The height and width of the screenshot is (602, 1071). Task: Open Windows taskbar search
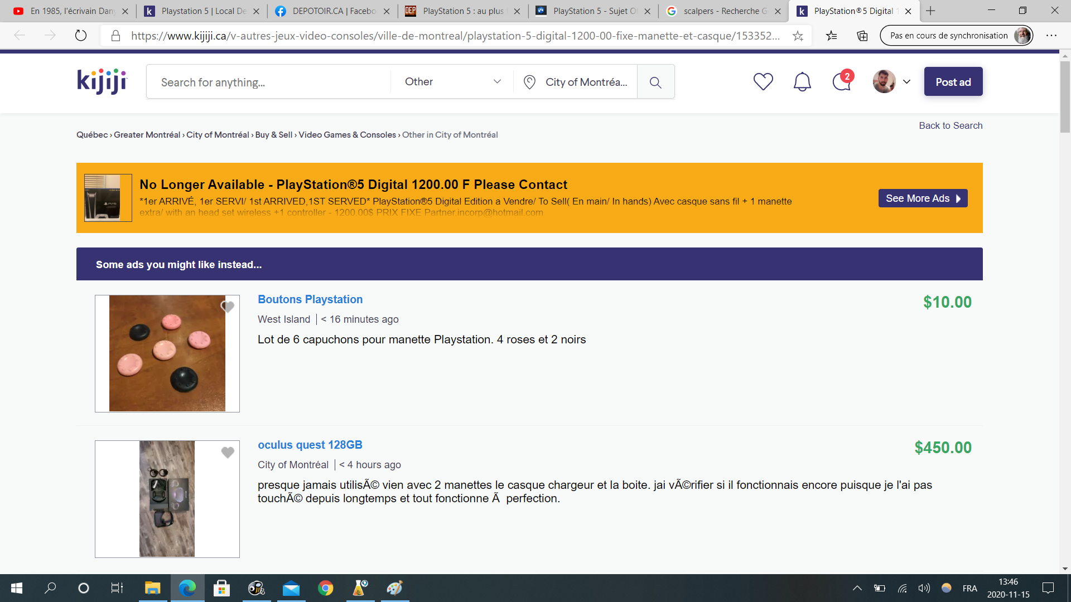tap(50, 588)
